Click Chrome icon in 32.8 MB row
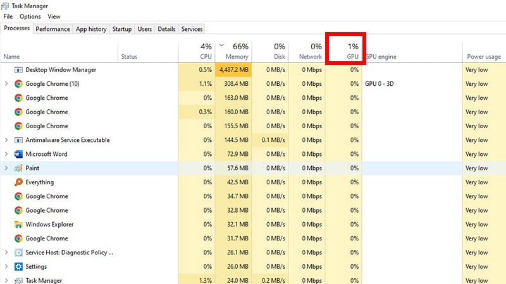The height and width of the screenshot is (284, 506). (18, 210)
